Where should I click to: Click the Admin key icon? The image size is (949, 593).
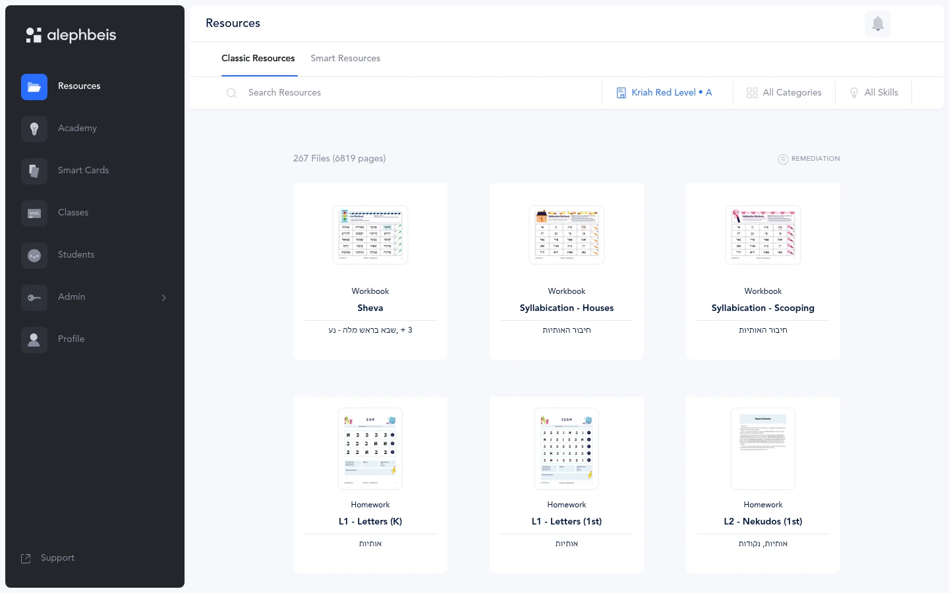34,298
